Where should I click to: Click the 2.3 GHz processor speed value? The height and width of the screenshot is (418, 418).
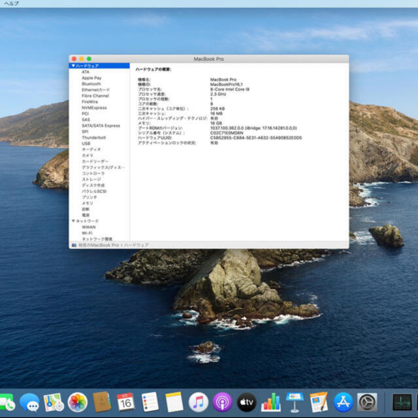pyautogui.click(x=218, y=94)
